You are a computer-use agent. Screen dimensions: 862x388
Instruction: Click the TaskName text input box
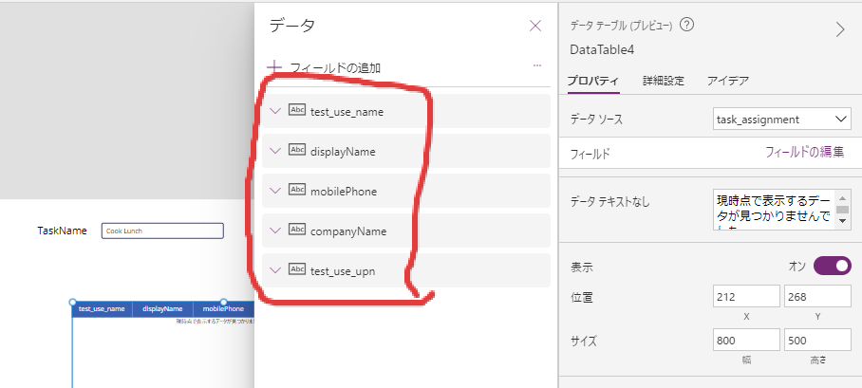click(x=162, y=231)
